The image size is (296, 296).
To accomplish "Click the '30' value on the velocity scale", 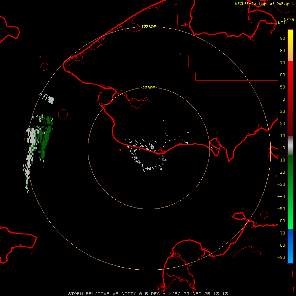I will [x=283, y=111].
